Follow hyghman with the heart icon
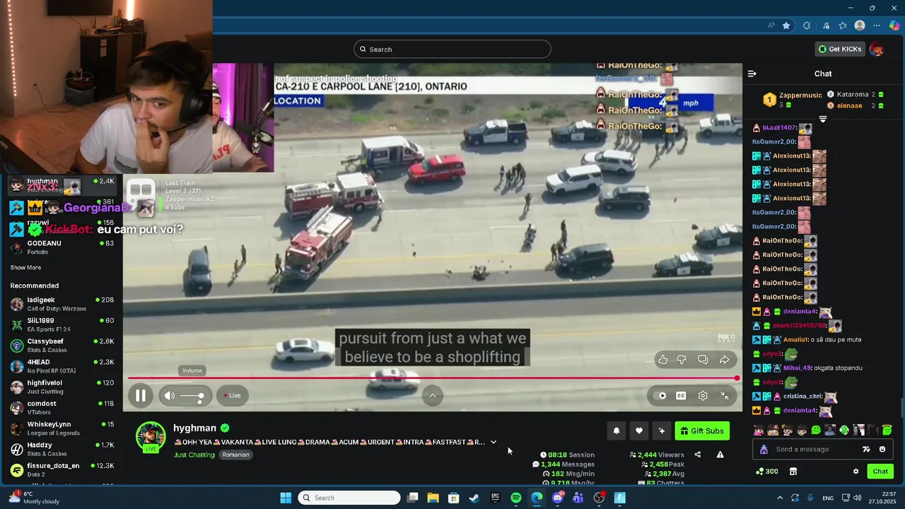Viewport: 905px width, 509px height. pyautogui.click(x=639, y=431)
